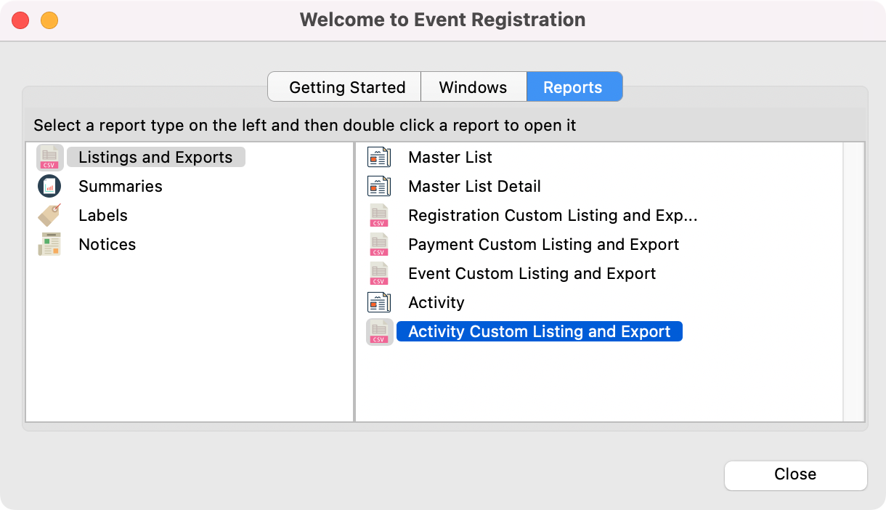Click the Activity report icon
This screenshot has height=510, width=886.
379,303
